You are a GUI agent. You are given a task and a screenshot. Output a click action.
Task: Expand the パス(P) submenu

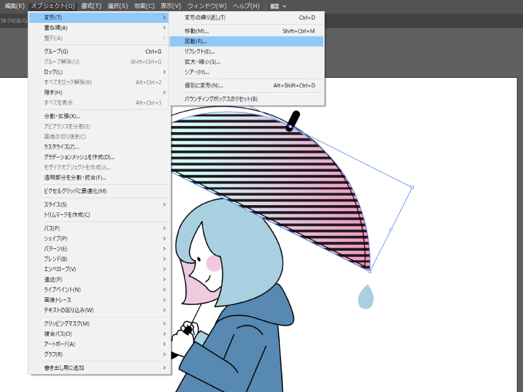point(52,228)
